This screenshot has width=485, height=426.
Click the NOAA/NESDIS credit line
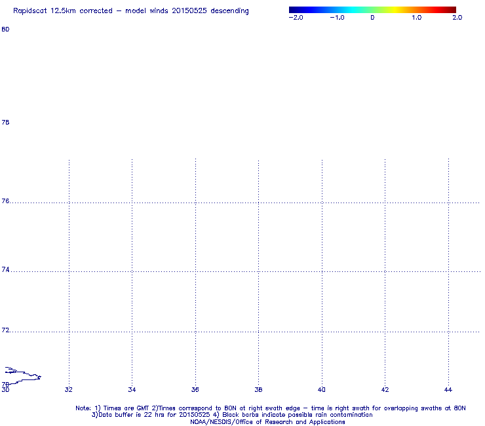267,422
